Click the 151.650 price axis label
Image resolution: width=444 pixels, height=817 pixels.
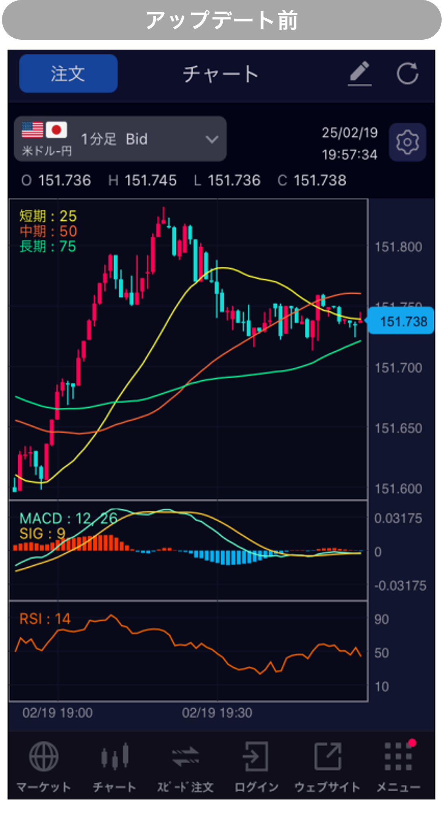pyautogui.click(x=398, y=428)
